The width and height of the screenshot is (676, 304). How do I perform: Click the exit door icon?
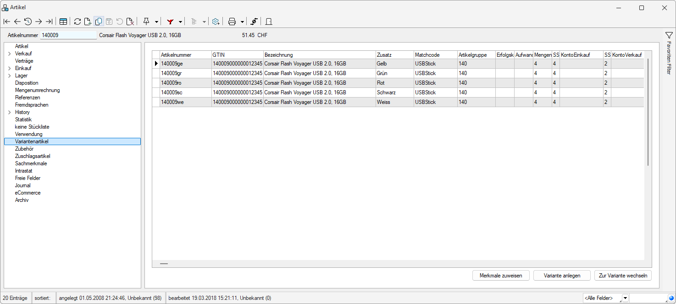[269, 22]
